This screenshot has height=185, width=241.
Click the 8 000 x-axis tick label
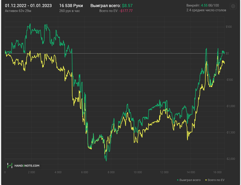111,172
